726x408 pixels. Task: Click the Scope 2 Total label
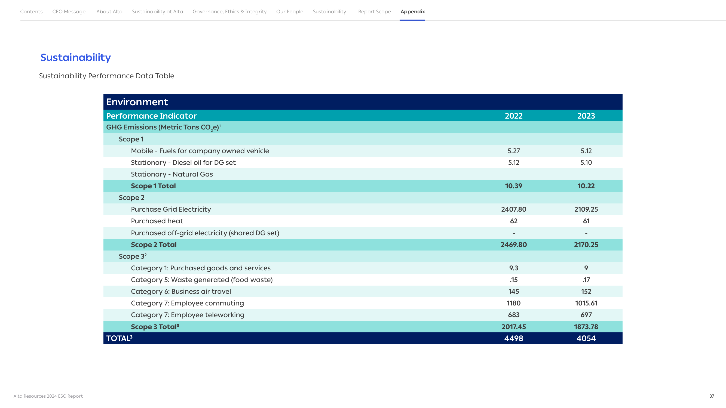pyautogui.click(x=154, y=245)
